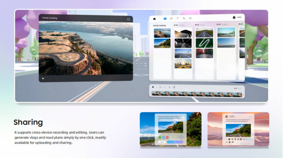Click the Sharing heading

[28, 123]
